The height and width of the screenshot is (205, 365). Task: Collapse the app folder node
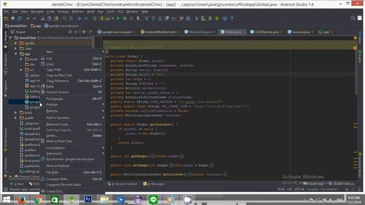15,54
